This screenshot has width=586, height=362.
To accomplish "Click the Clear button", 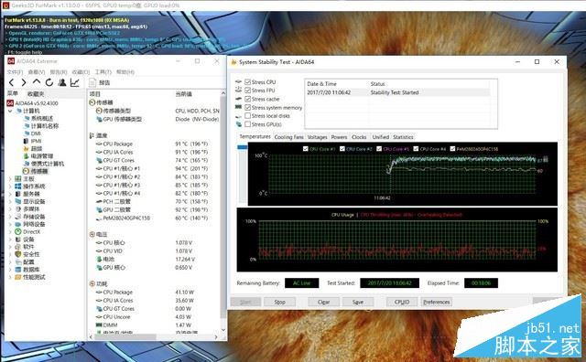I will pos(323,302).
